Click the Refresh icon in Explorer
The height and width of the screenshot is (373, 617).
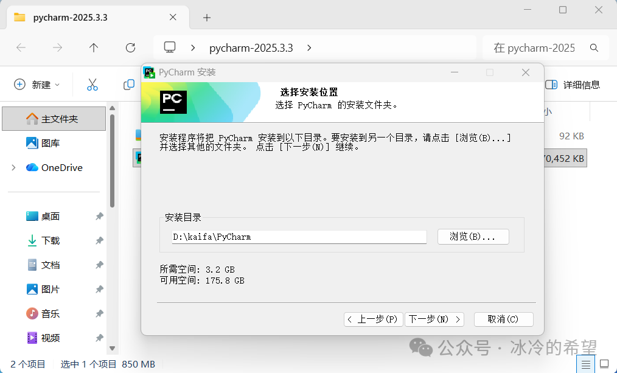click(130, 47)
